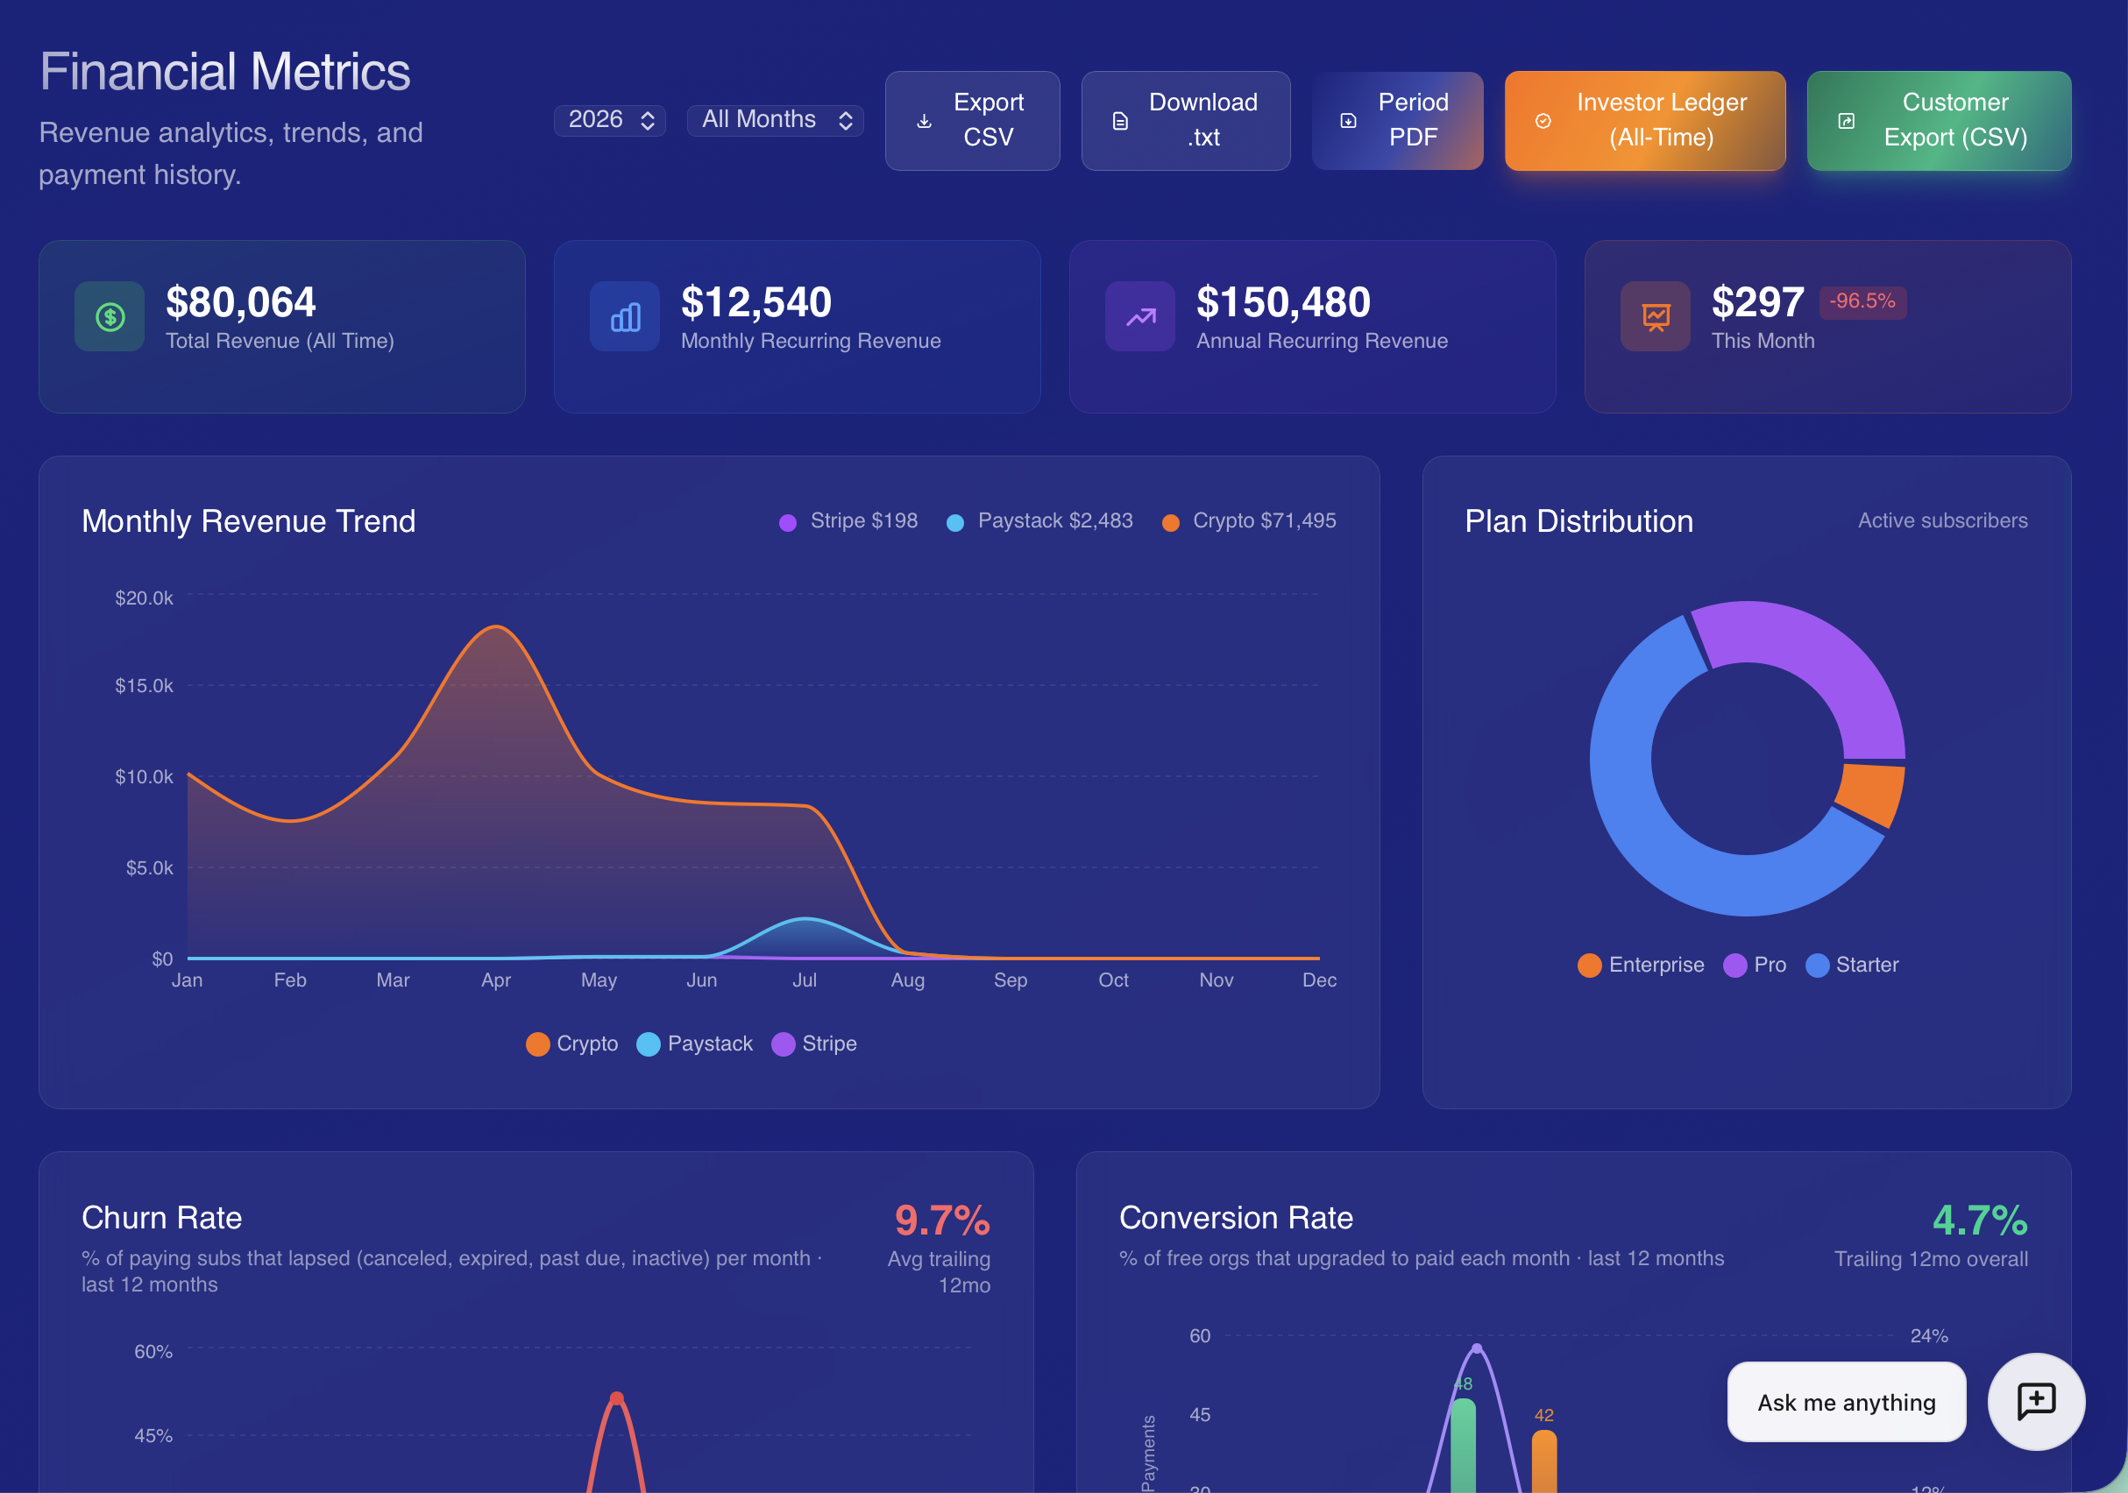Screen dimensions: 2128x1493
Task: Click the bar chart Monthly Recurring Revenue icon
Action: (625, 317)
